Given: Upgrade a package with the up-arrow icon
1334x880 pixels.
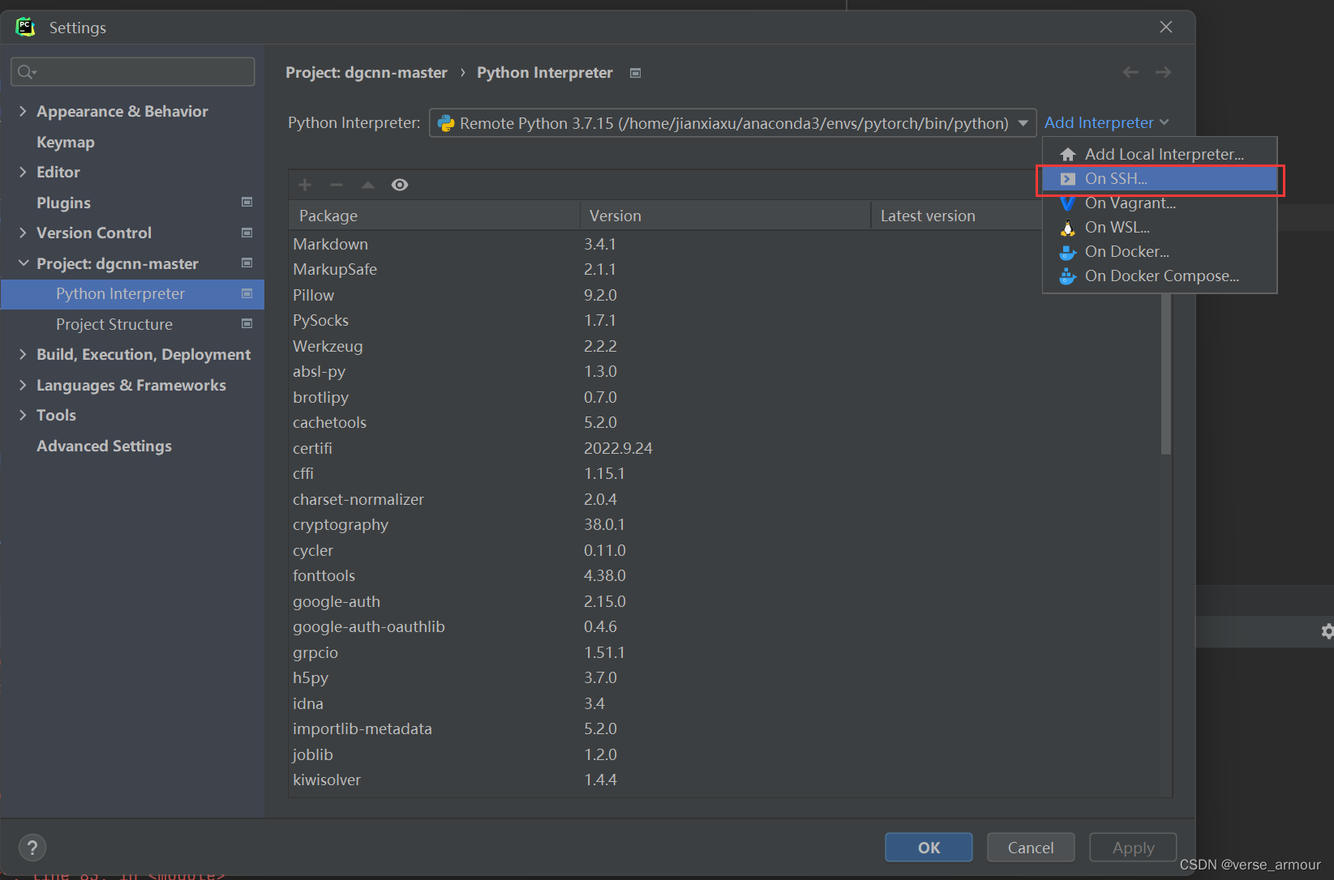Looking at the screenshot, I should (x=367, y=185).
